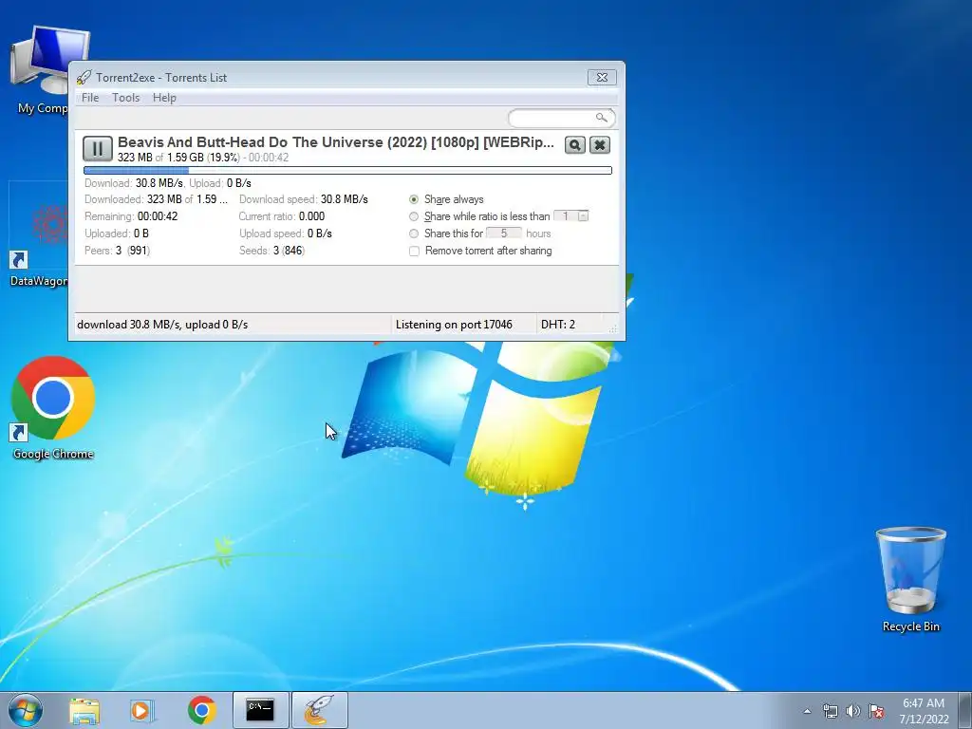
Task: Click the 323 MB of 1.59 GB (19.9%) line
Action: tap(178, 158)
